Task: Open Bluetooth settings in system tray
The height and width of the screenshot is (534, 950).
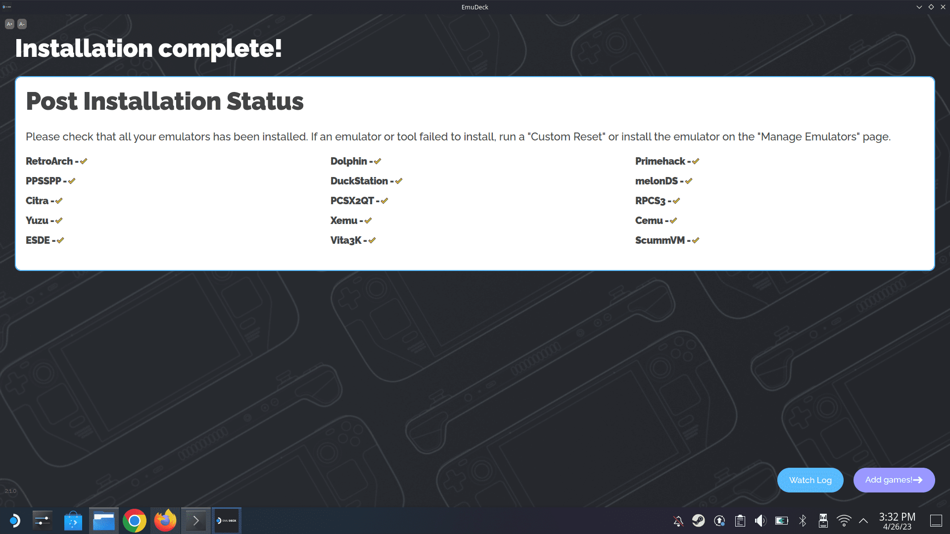Action: 803,521
